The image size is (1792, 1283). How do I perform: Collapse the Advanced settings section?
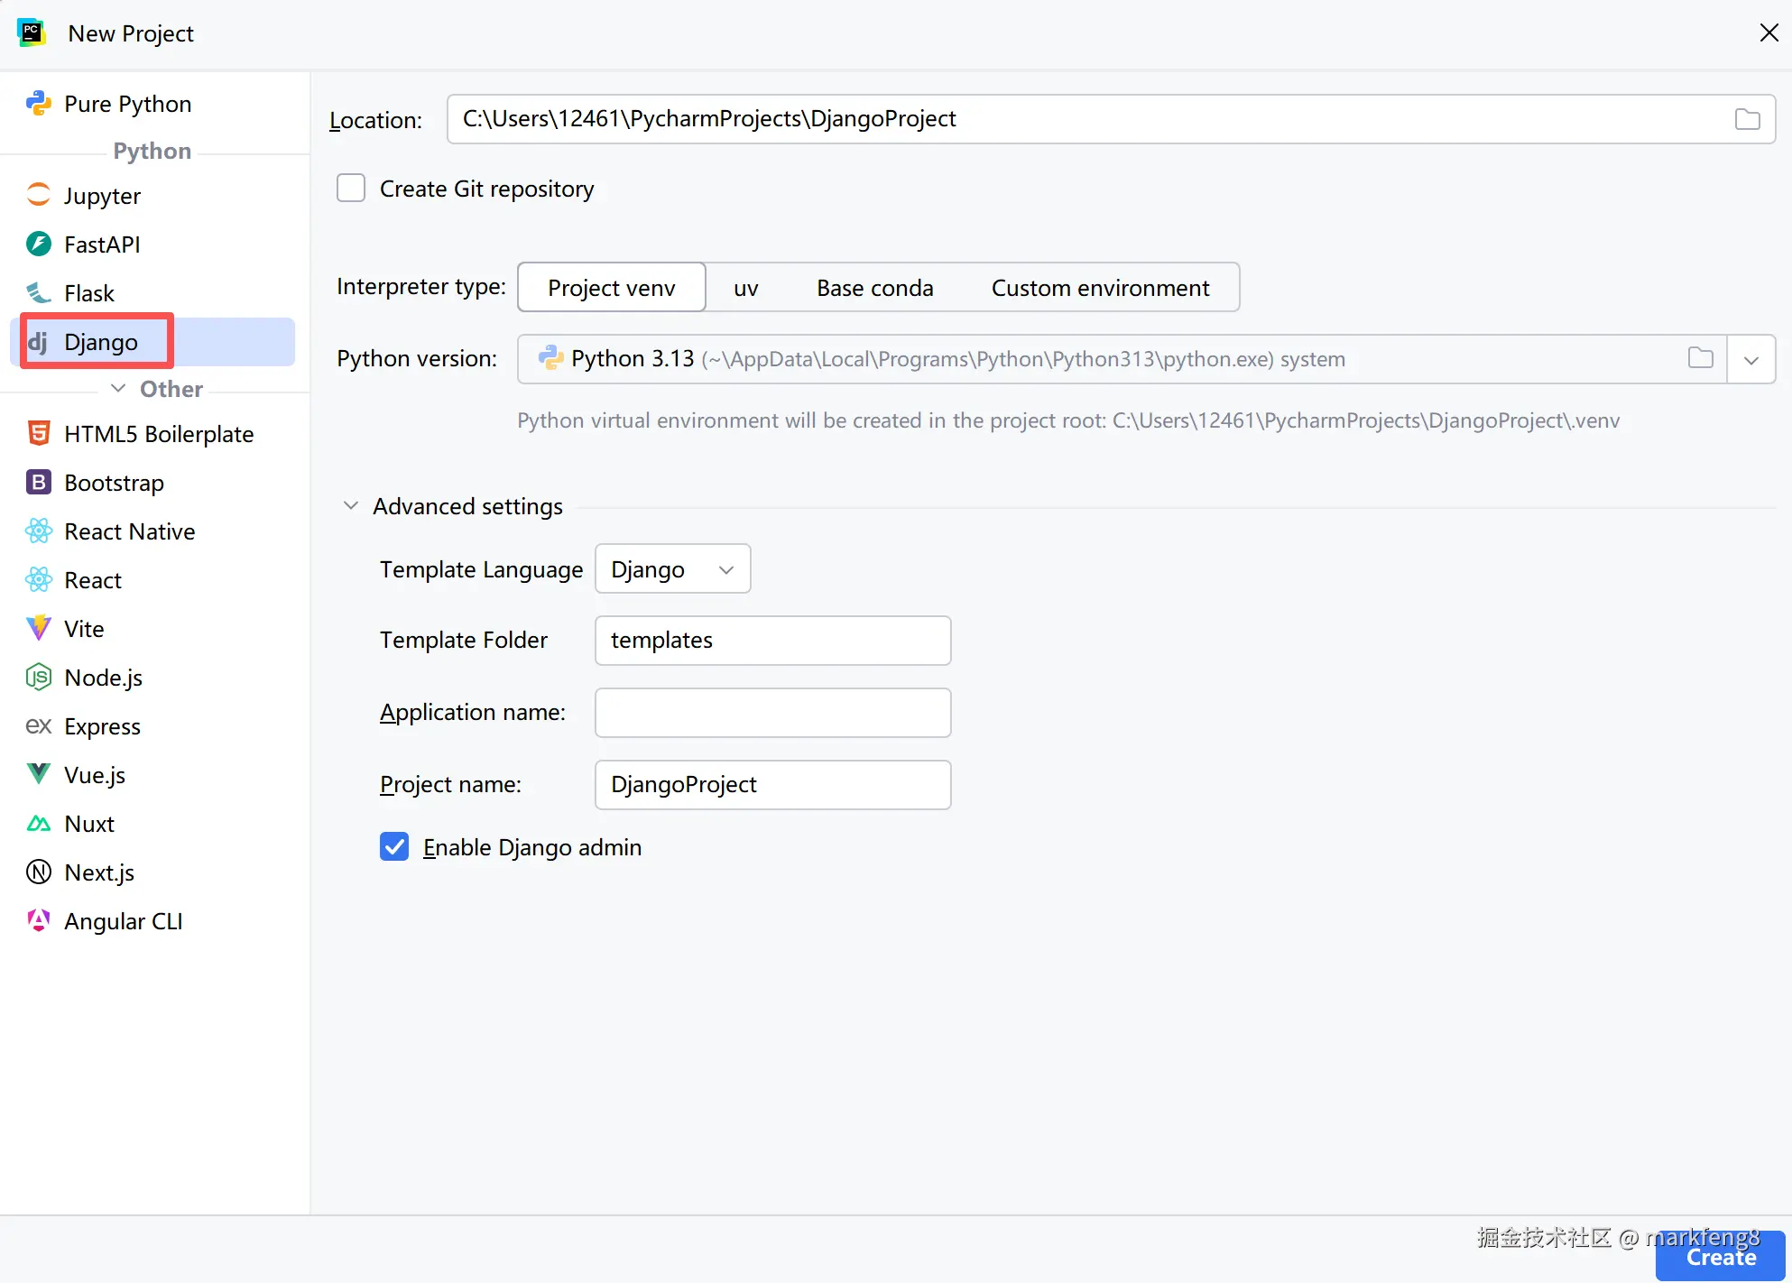pos(351,506)
